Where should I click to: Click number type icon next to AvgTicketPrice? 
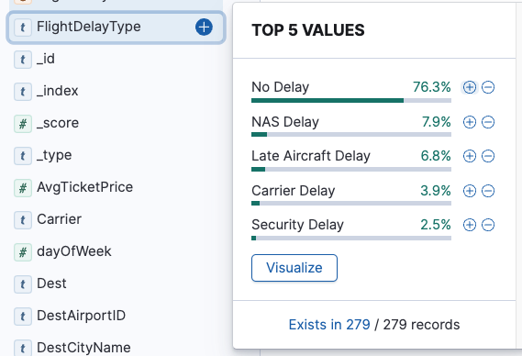pyautogui.click(x=23, y=188)
